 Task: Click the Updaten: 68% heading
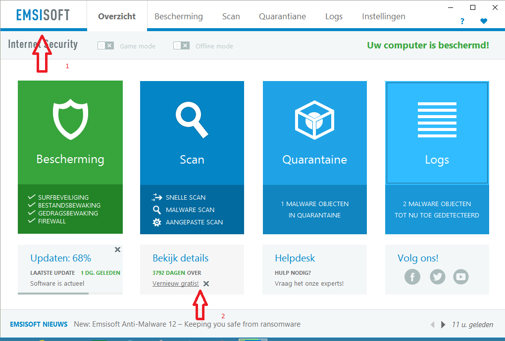(60, 258)
